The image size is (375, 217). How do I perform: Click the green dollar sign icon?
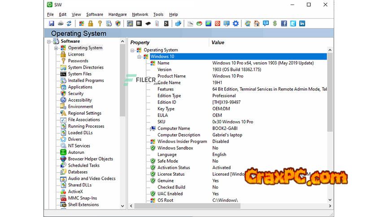(x=275, y=23)
